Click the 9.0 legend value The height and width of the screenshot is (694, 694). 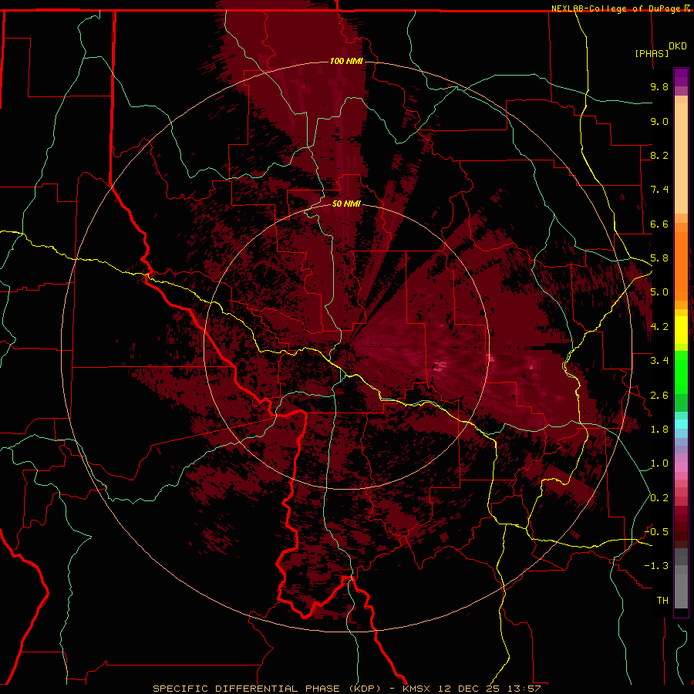pos(659,121)
